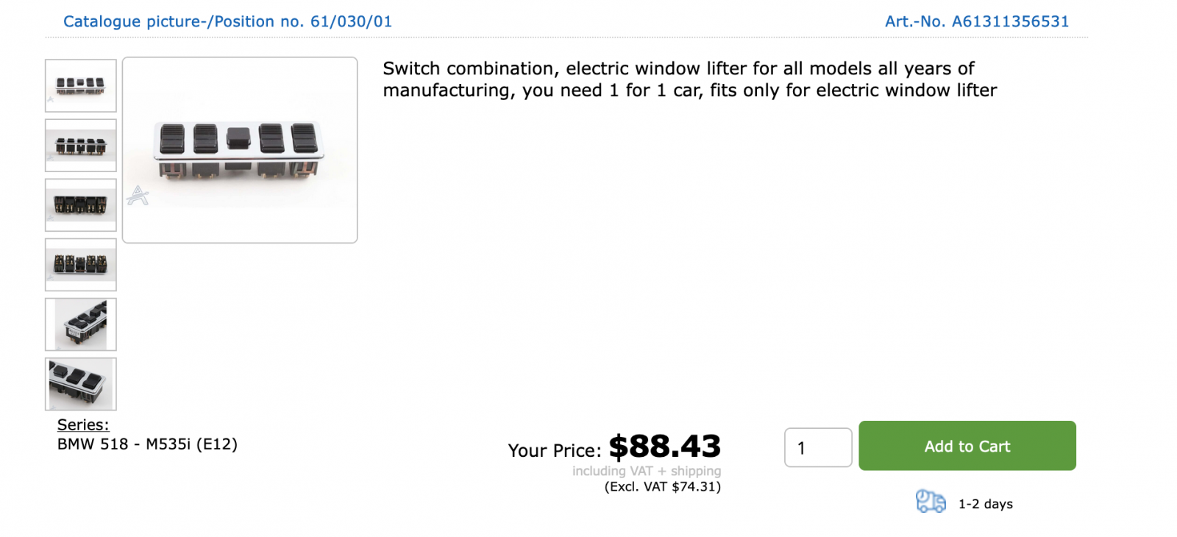Image resolution: width=1177 pixels, height=537 pixels.
Task: Click the delivery truck icon
Action: pos(931,502)
